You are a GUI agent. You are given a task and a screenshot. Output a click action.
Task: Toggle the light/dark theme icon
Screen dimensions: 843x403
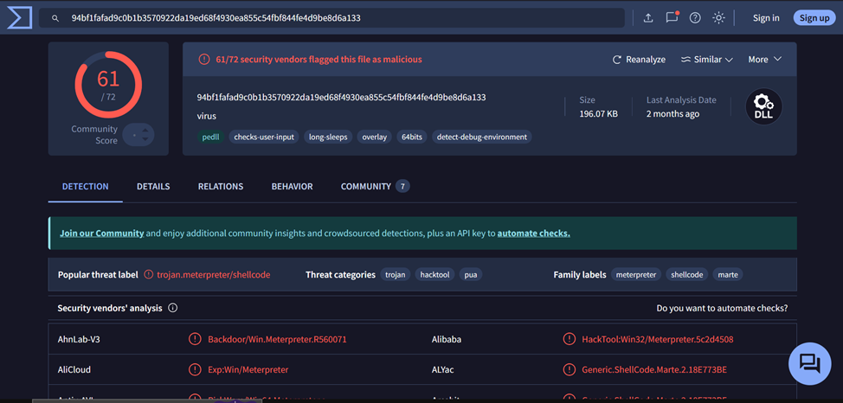coord(719,18)
